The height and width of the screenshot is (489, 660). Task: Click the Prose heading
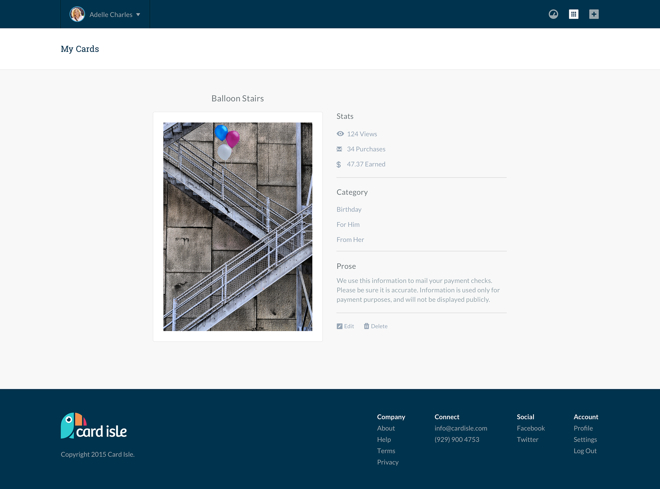tap(346, 266)
